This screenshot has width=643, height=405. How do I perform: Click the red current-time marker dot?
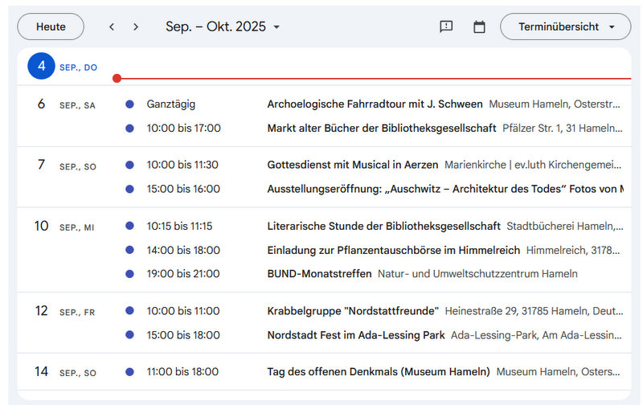[x=117, y=78]
